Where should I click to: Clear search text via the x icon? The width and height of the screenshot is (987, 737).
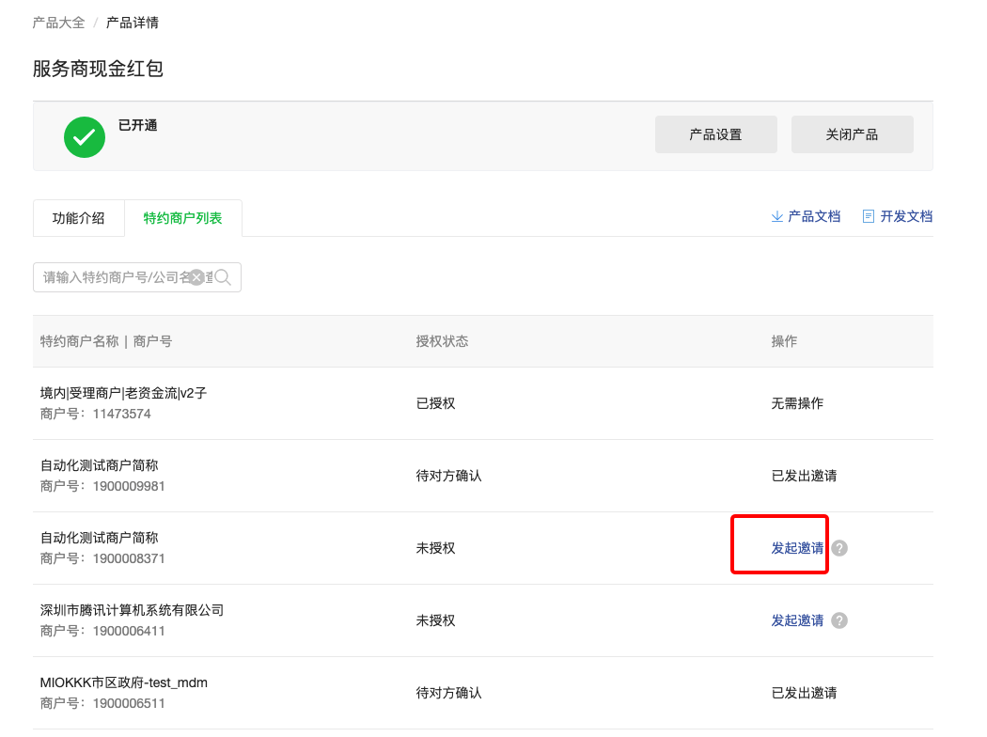[x=196, y=276]
